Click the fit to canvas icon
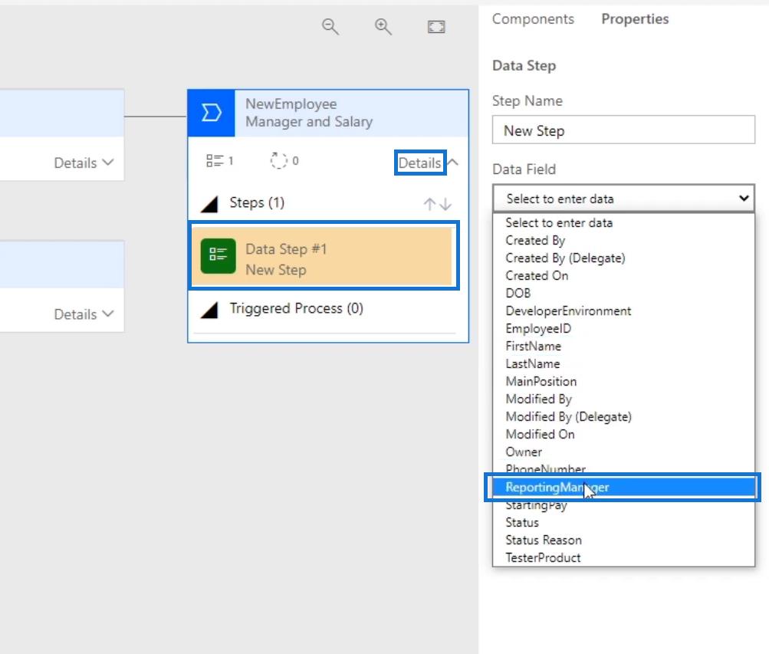Screen dimensions: 769x654 436,27
